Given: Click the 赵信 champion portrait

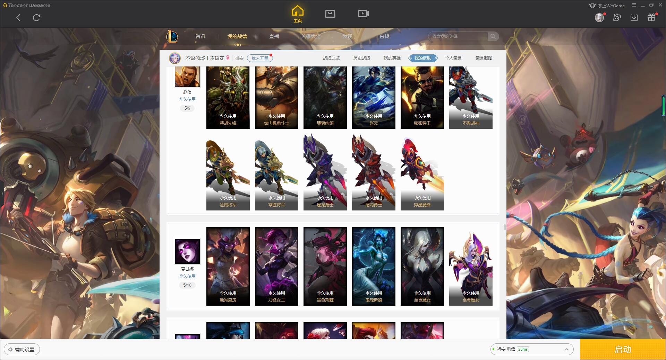Looking at the screenshot, I should point(187,76).
